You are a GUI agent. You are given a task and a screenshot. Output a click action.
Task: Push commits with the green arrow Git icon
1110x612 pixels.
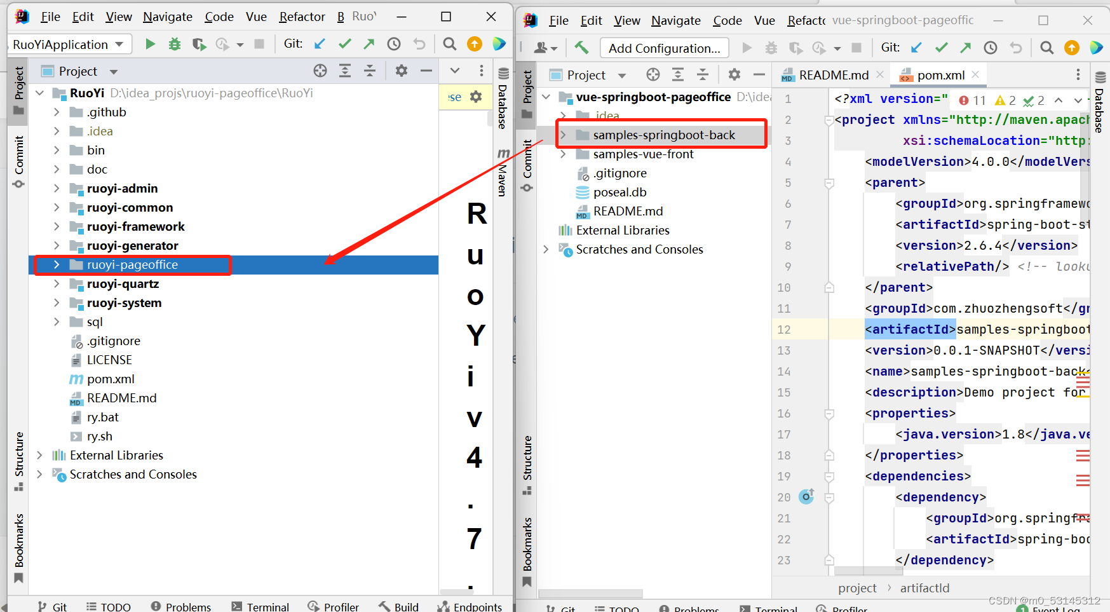(x=369, y=44)
